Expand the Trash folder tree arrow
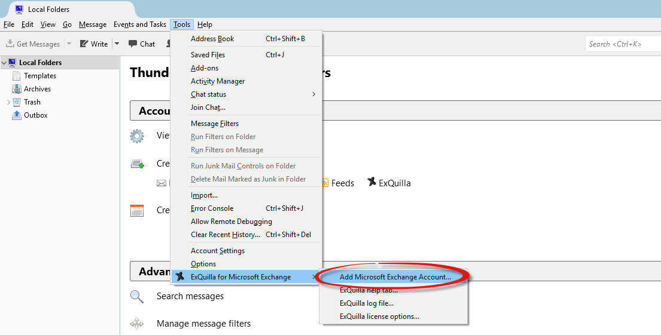661x335 pixels. [x=8, y=102]
